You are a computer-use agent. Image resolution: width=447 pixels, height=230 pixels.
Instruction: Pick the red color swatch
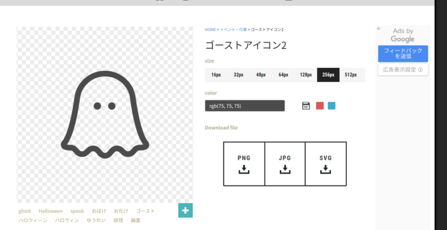[x=320, y=106]
